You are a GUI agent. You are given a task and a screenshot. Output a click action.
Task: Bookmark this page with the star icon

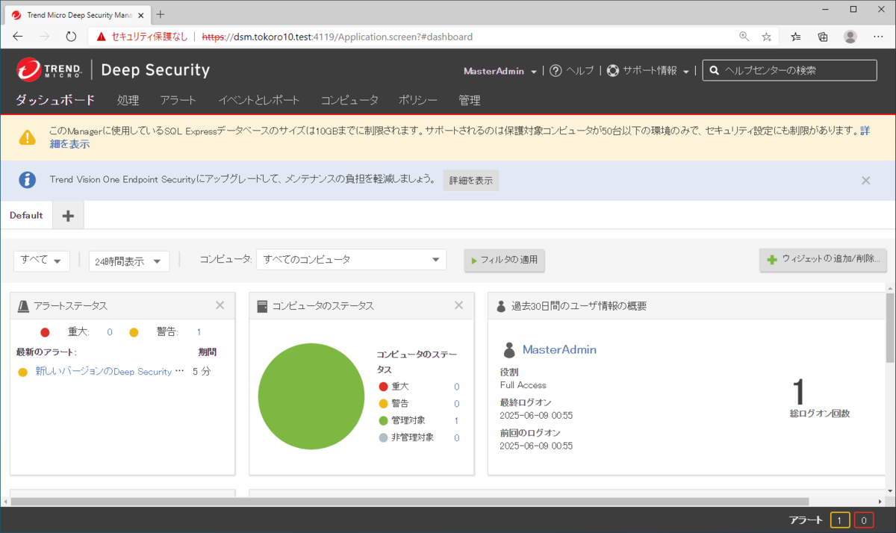point(766,37)
